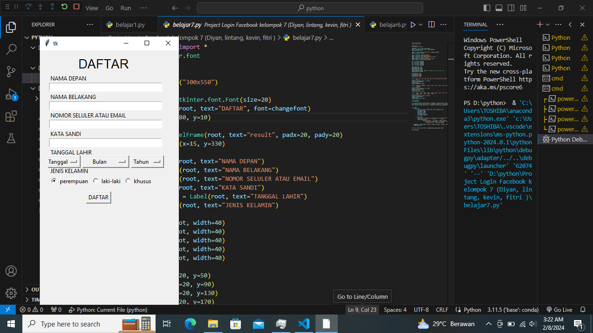Click the DAFTAR submit button
The image size is (593, 333).
point(98,197)
